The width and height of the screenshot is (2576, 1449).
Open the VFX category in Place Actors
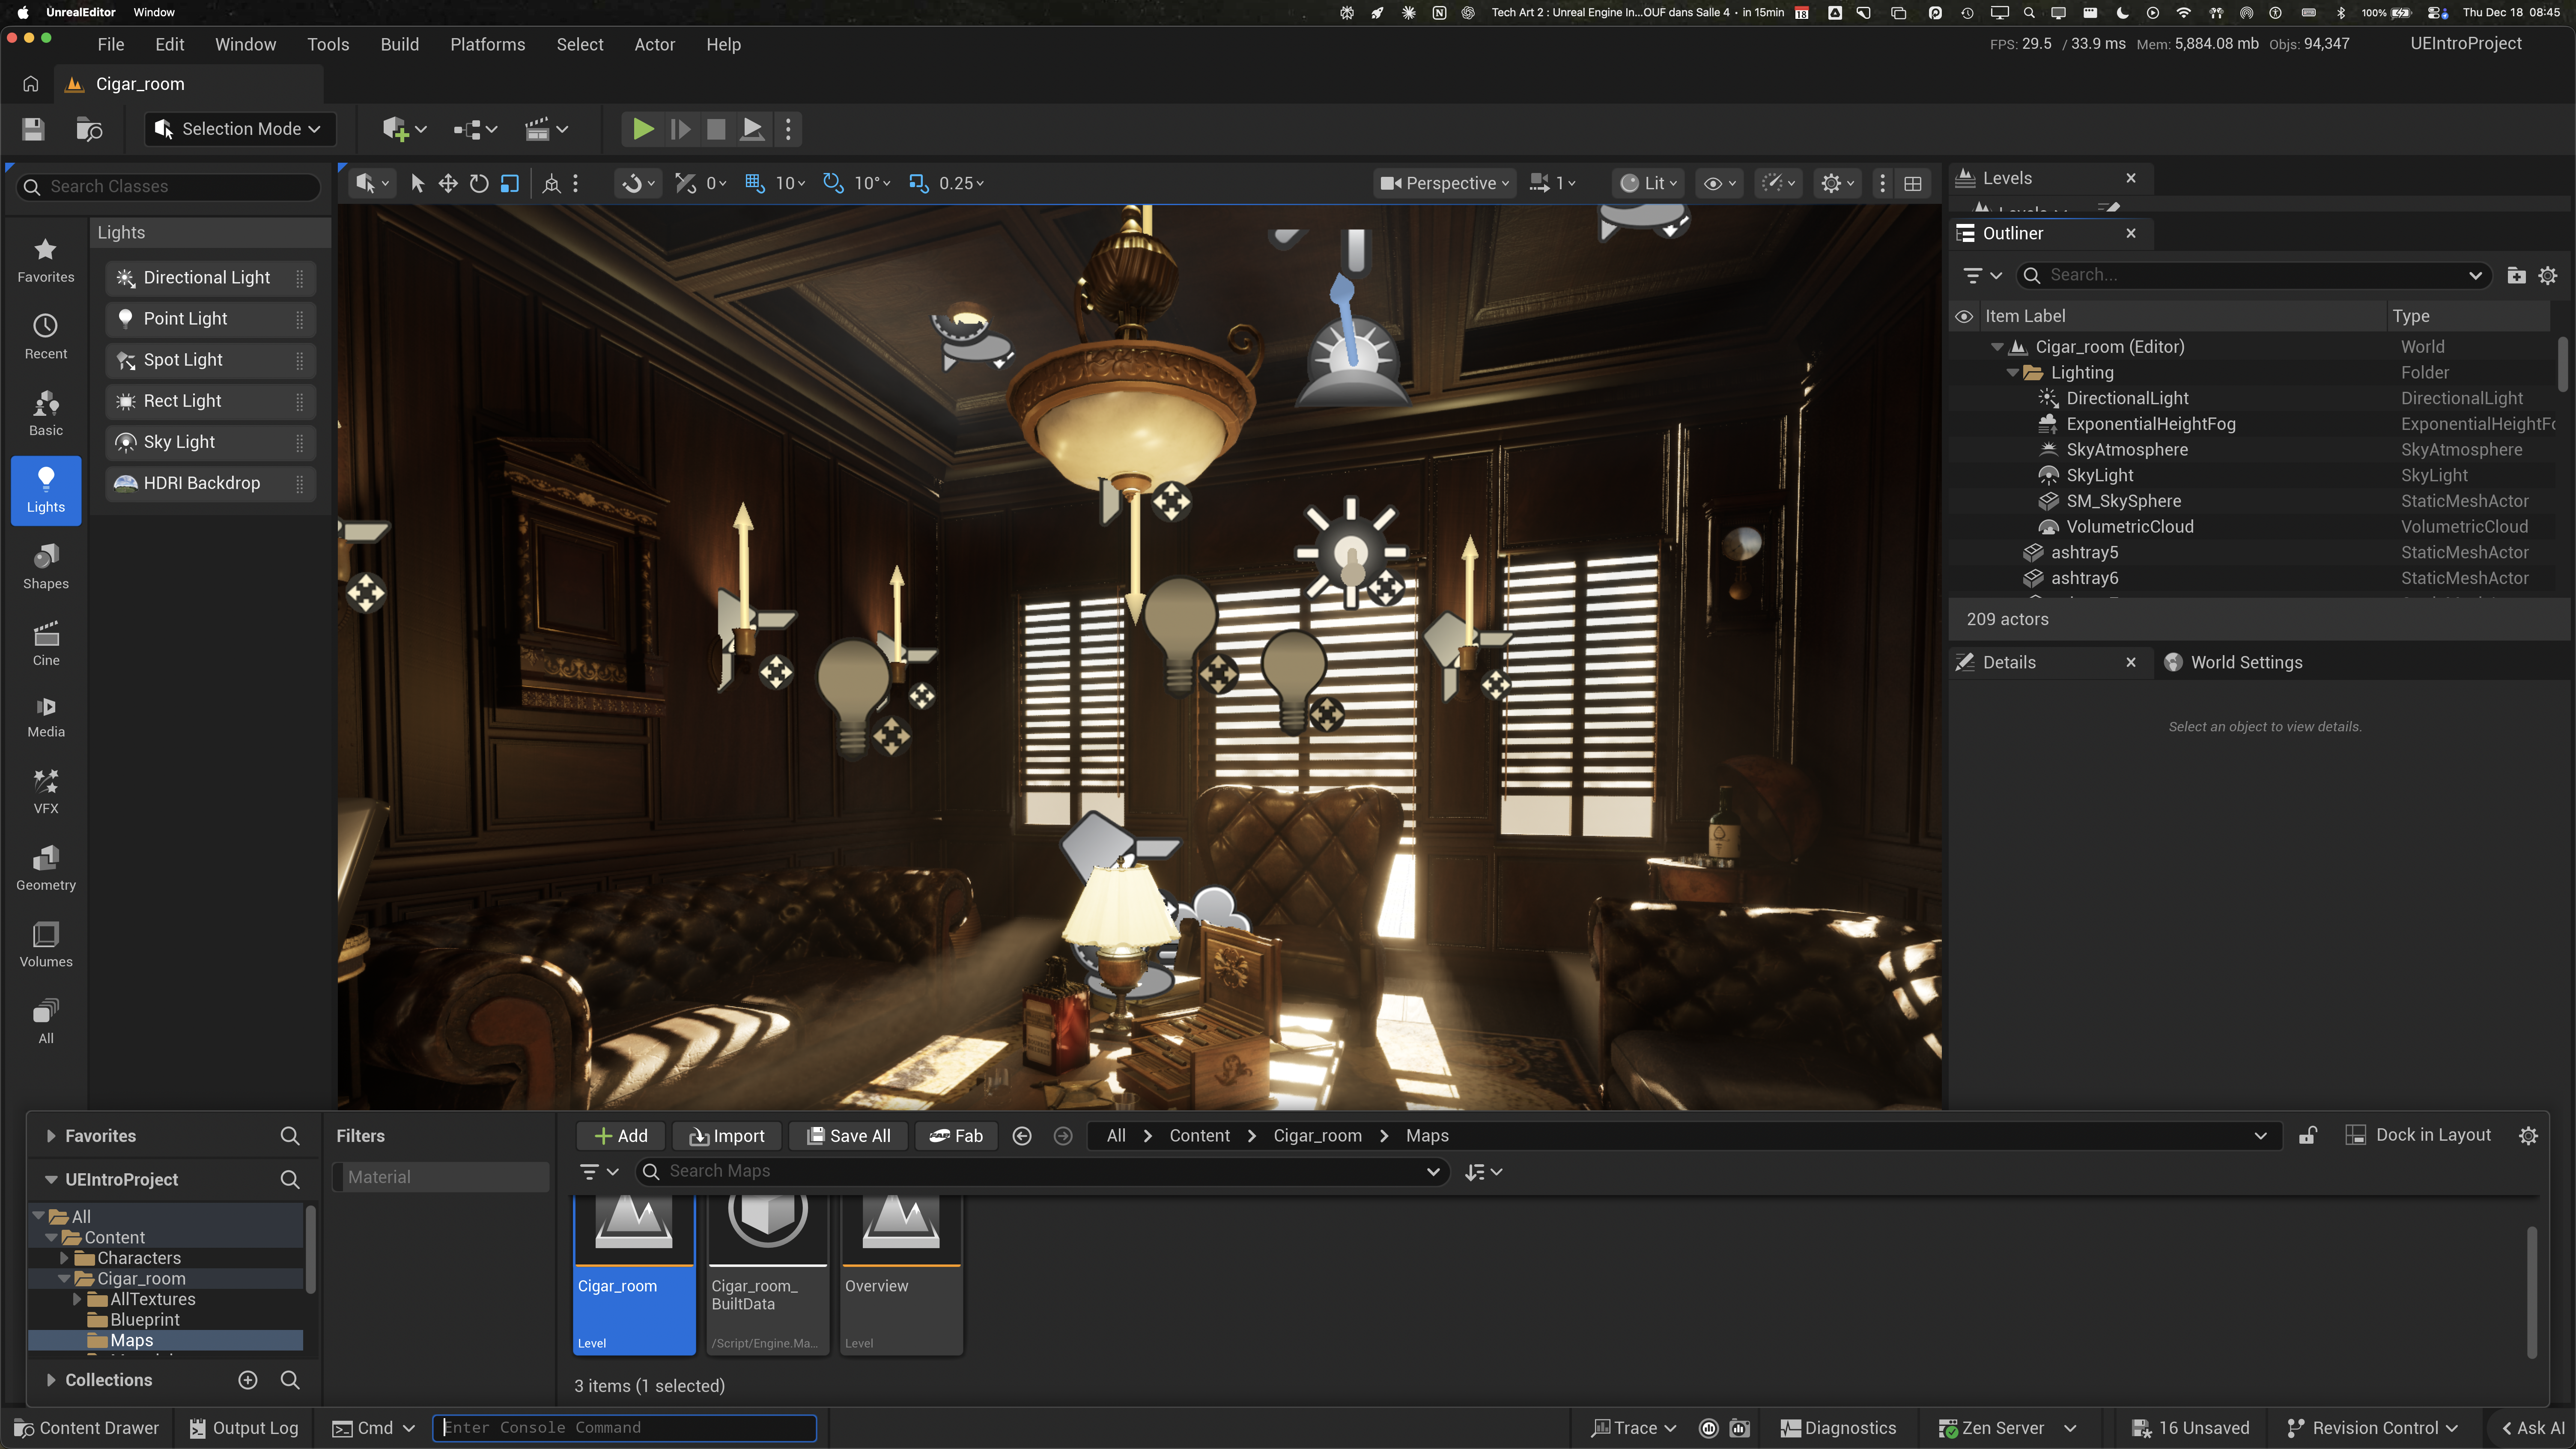(x=46, y=791)
